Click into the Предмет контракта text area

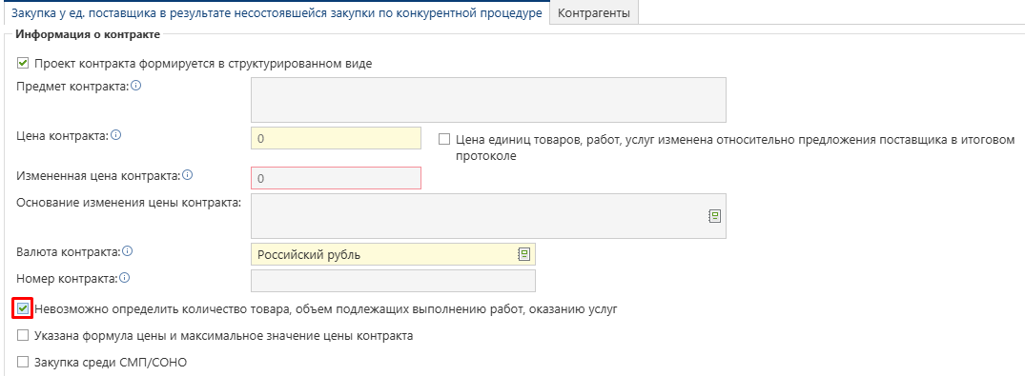tap(488, 100)
